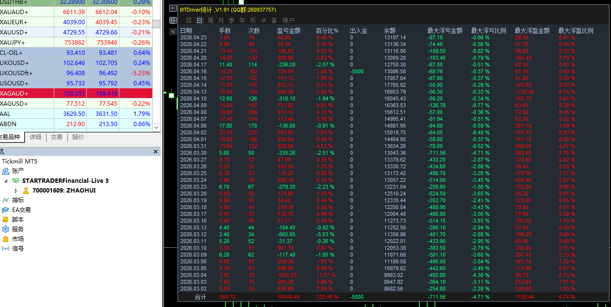Select the UKOUSDft+ symbol row

click(x=76, y=73)
